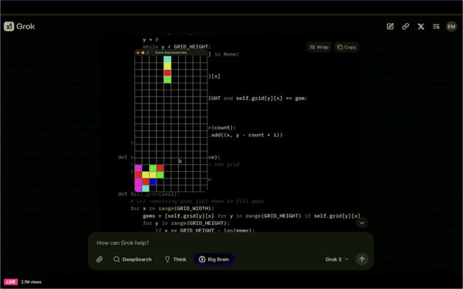Enable Think mode
463x289 pixels.
pos(175,259)
